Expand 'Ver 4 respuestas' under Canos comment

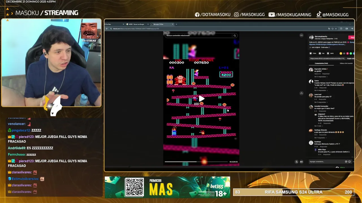pos(320,91)
